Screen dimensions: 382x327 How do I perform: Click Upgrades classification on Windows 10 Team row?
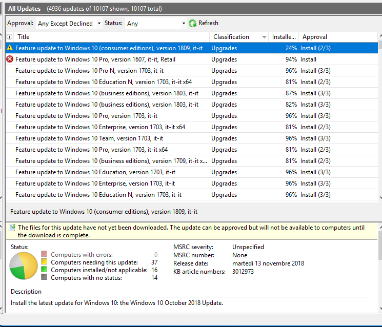[224, 138]
